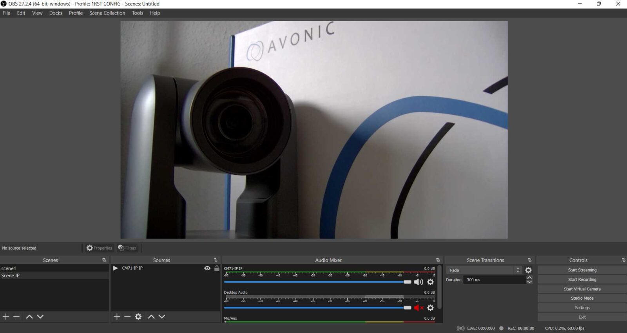Adjust the CM71-IP IP volume slider
This screenshot has height=333, width=627.
317,282
